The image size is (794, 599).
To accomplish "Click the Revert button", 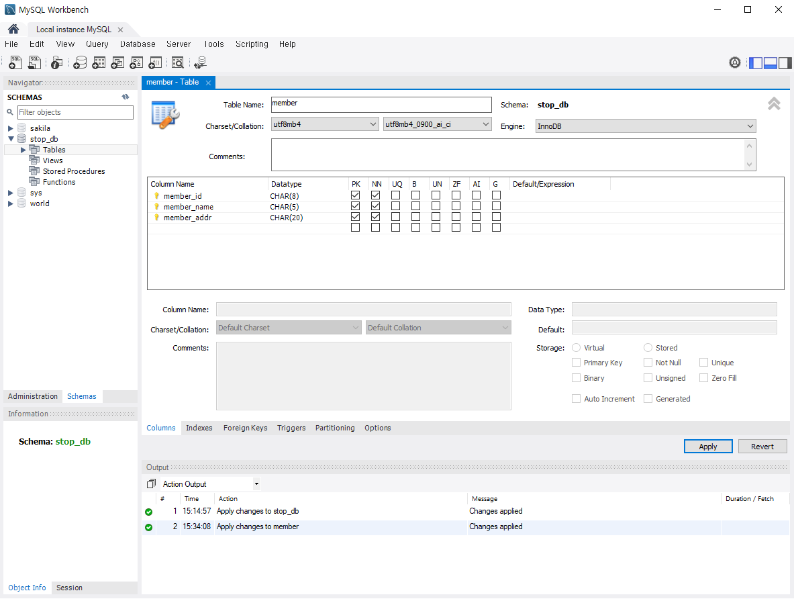I will (x=762, y=447).
